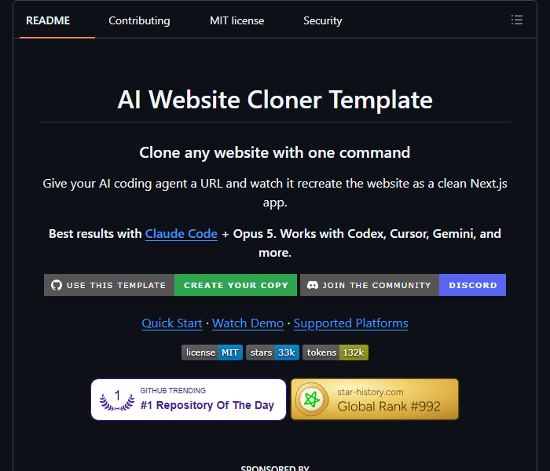Click the GitHub octocat icon on template badge
This screenshot has width=550, height=471.
pos(57,285)
